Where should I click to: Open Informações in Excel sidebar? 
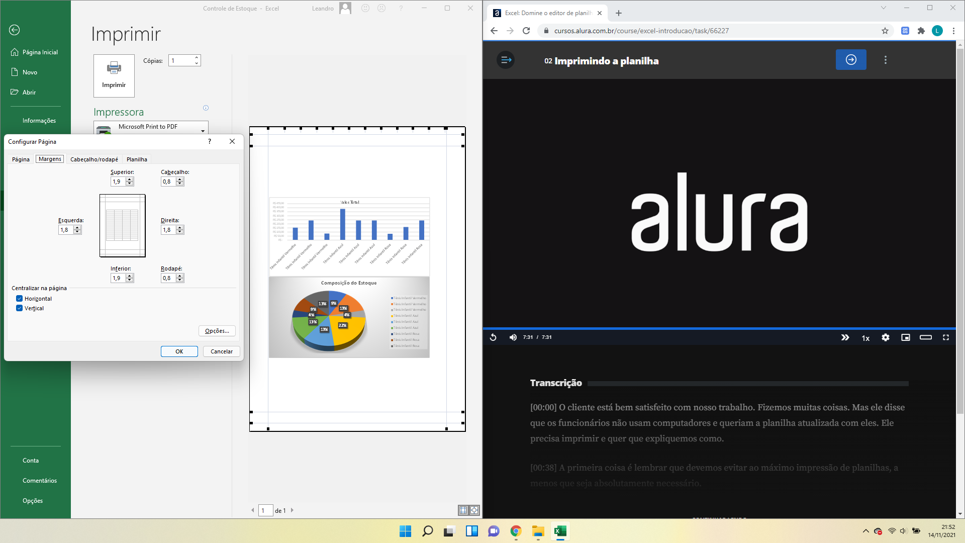click(39, 121)
